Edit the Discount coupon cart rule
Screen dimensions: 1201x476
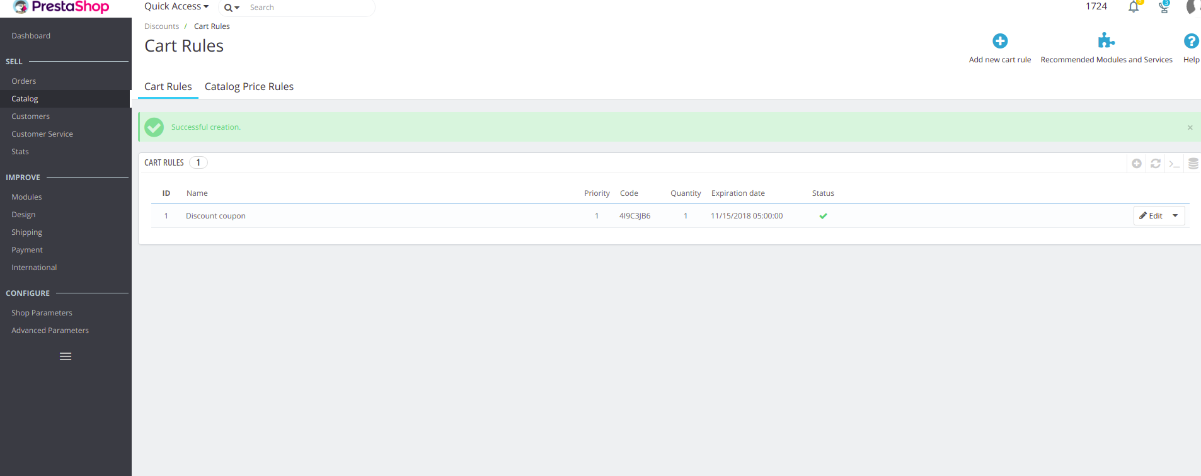pyautogui.click(x=1151, y=216)
